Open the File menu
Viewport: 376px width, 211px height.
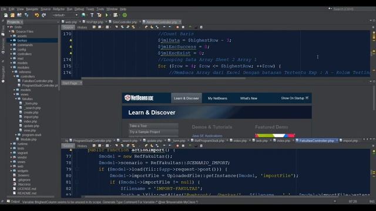4,9
